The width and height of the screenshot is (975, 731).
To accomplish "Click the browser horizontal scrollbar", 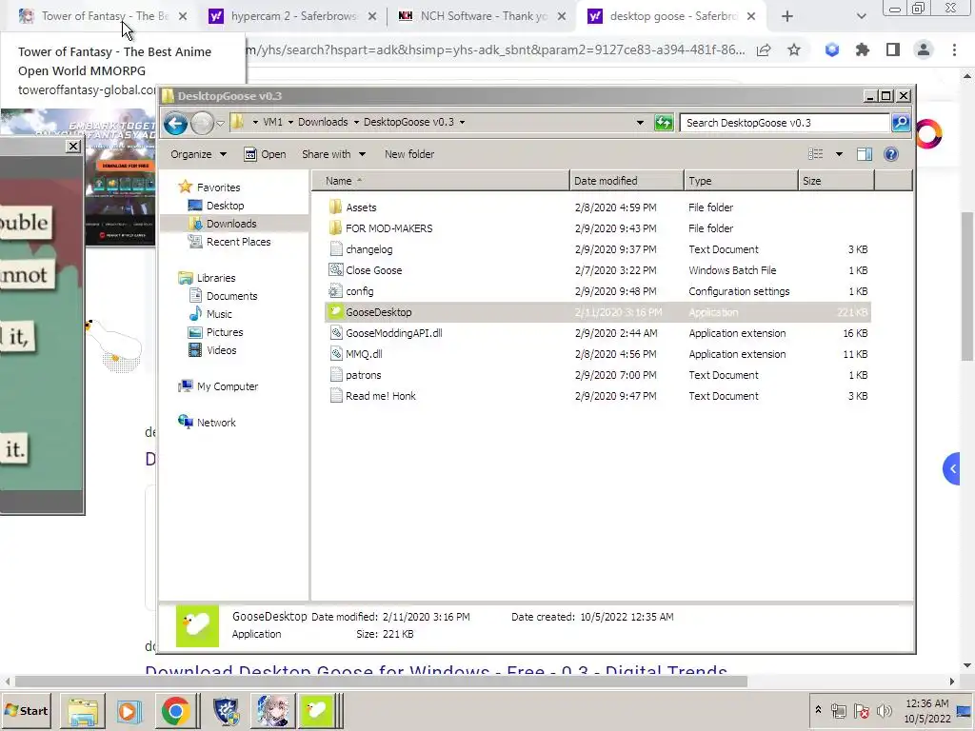I will [x=380, y=682].
